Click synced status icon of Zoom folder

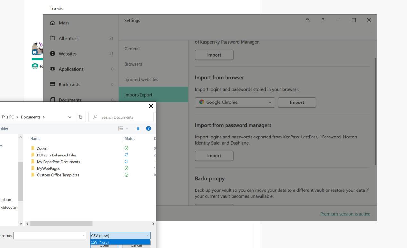[x=127, y=148]
